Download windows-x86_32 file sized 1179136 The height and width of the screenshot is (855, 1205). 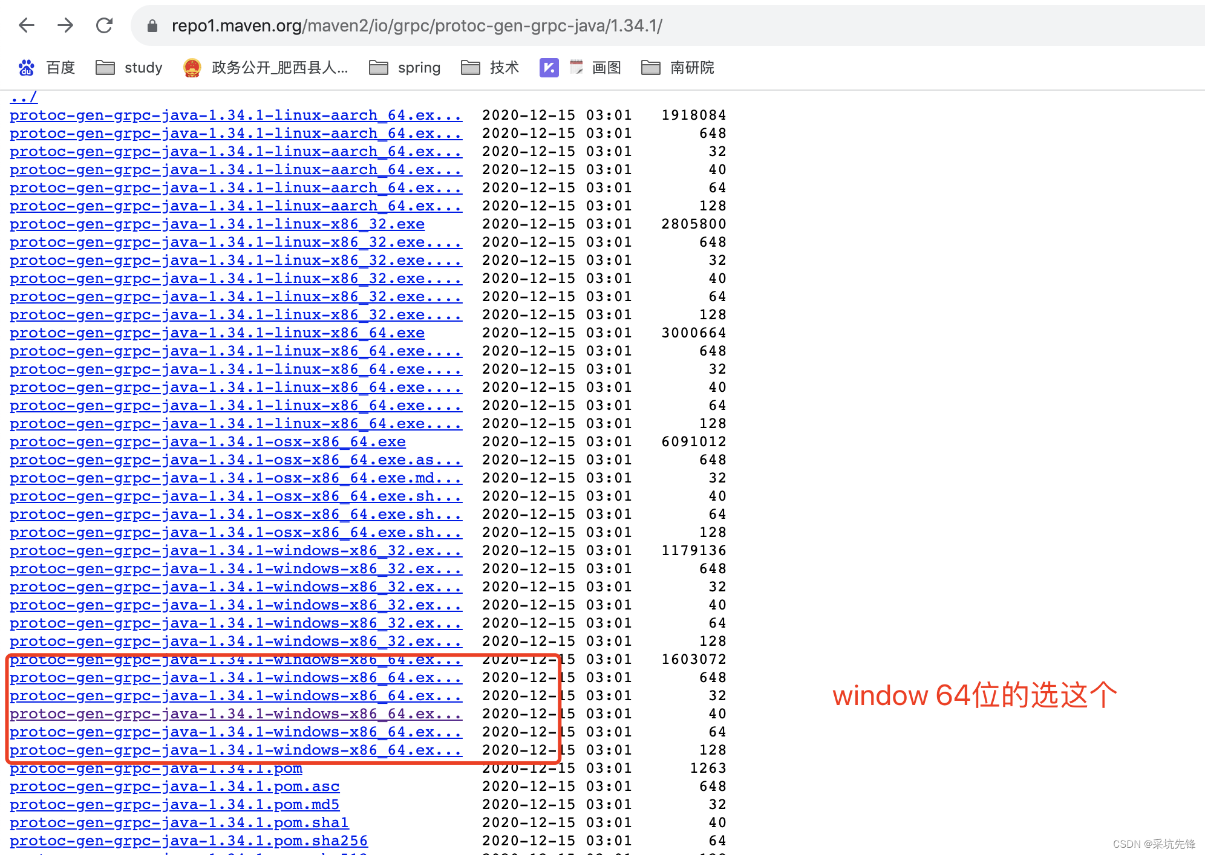click(x=236, y=550)
